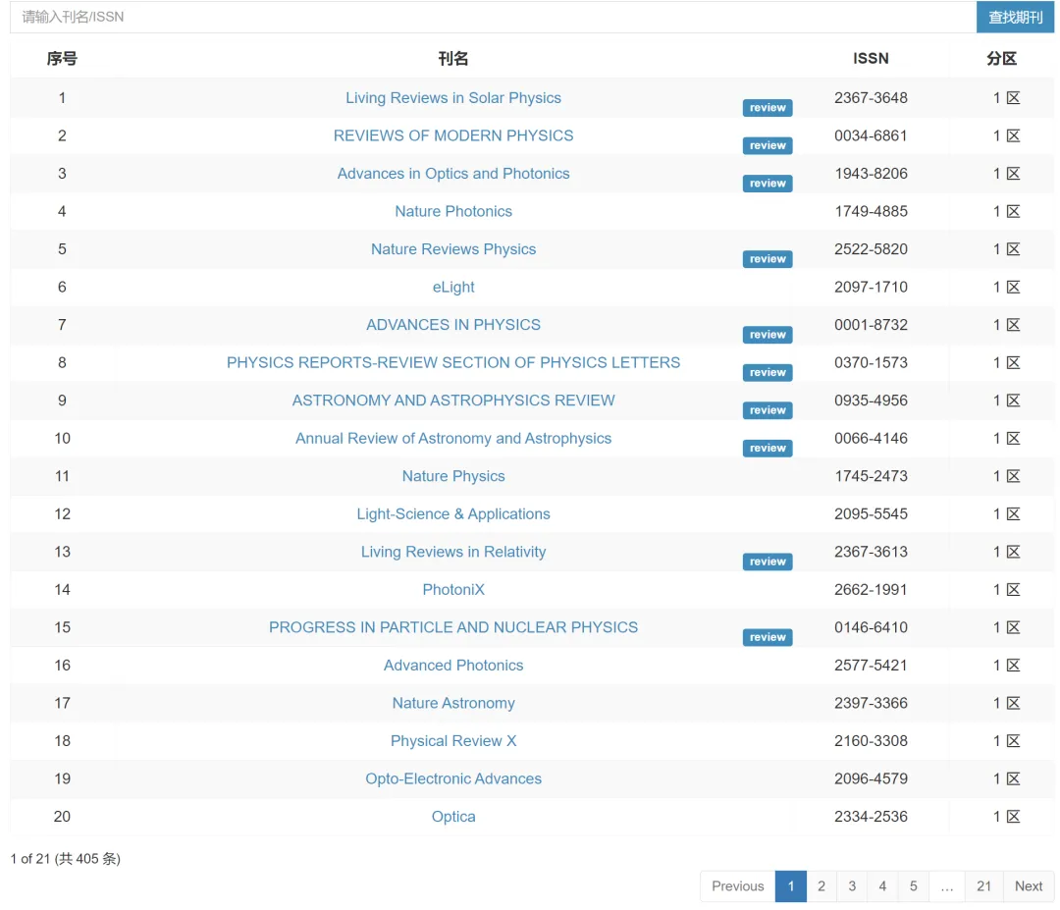1060x910 pixels.
Task: Click the Physical Review X link
Action: pyautogui.click(x=453, y=741)
